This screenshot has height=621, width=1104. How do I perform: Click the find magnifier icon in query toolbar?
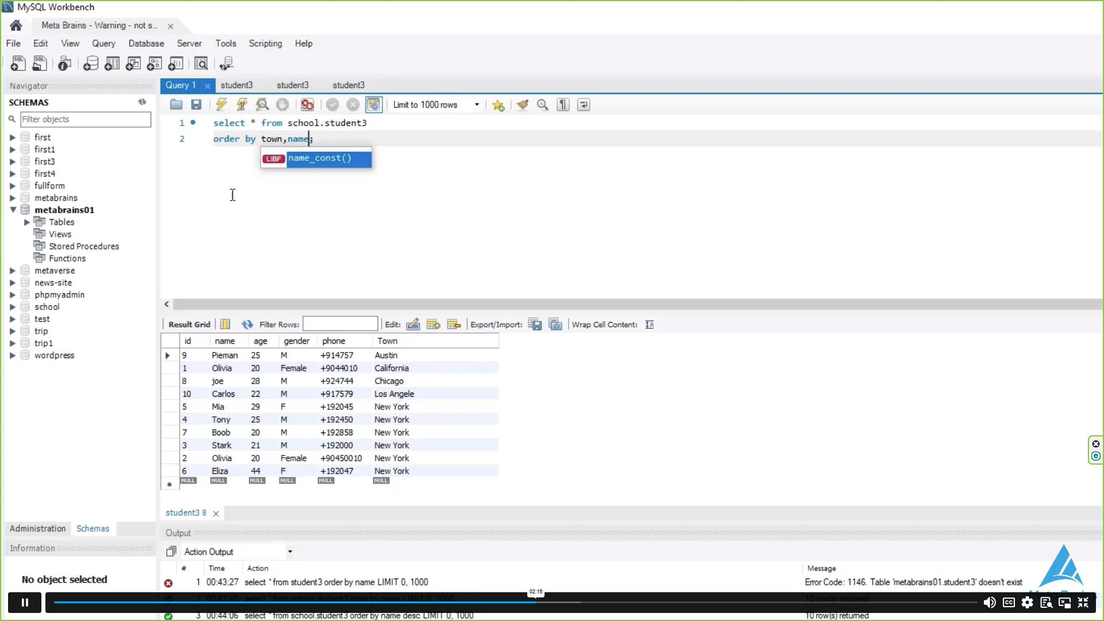coord(542,105)
